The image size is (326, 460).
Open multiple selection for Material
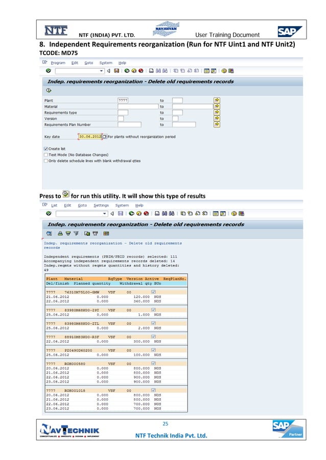point(217,106)
